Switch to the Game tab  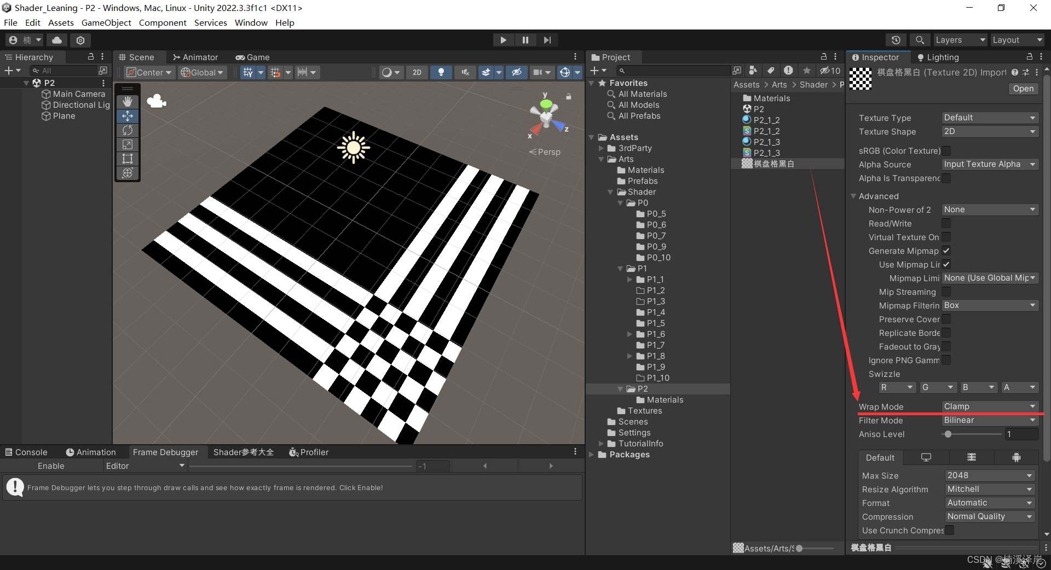tap(253, 57)
